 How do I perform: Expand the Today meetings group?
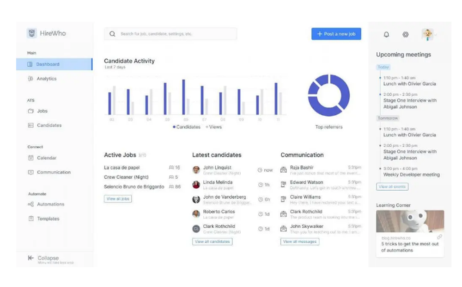click(x=383, y=67)
